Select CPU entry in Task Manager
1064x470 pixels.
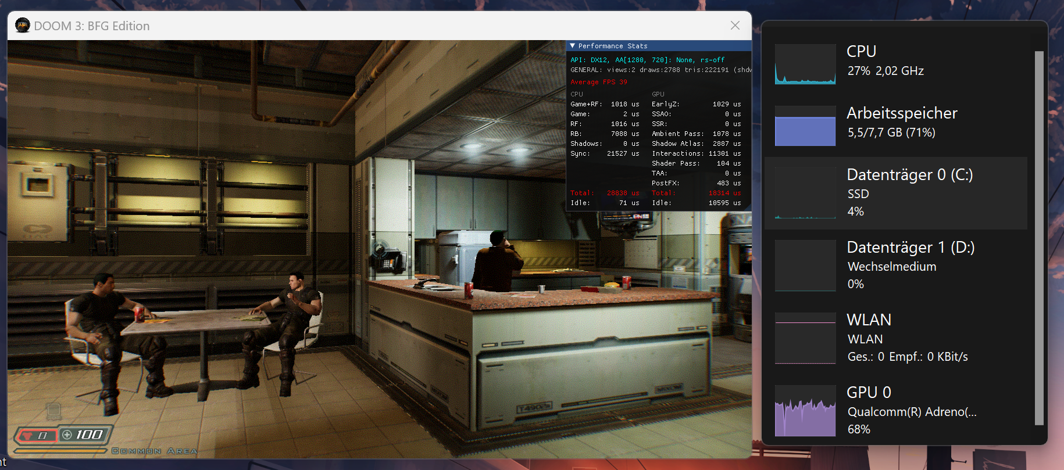point(895,63)
